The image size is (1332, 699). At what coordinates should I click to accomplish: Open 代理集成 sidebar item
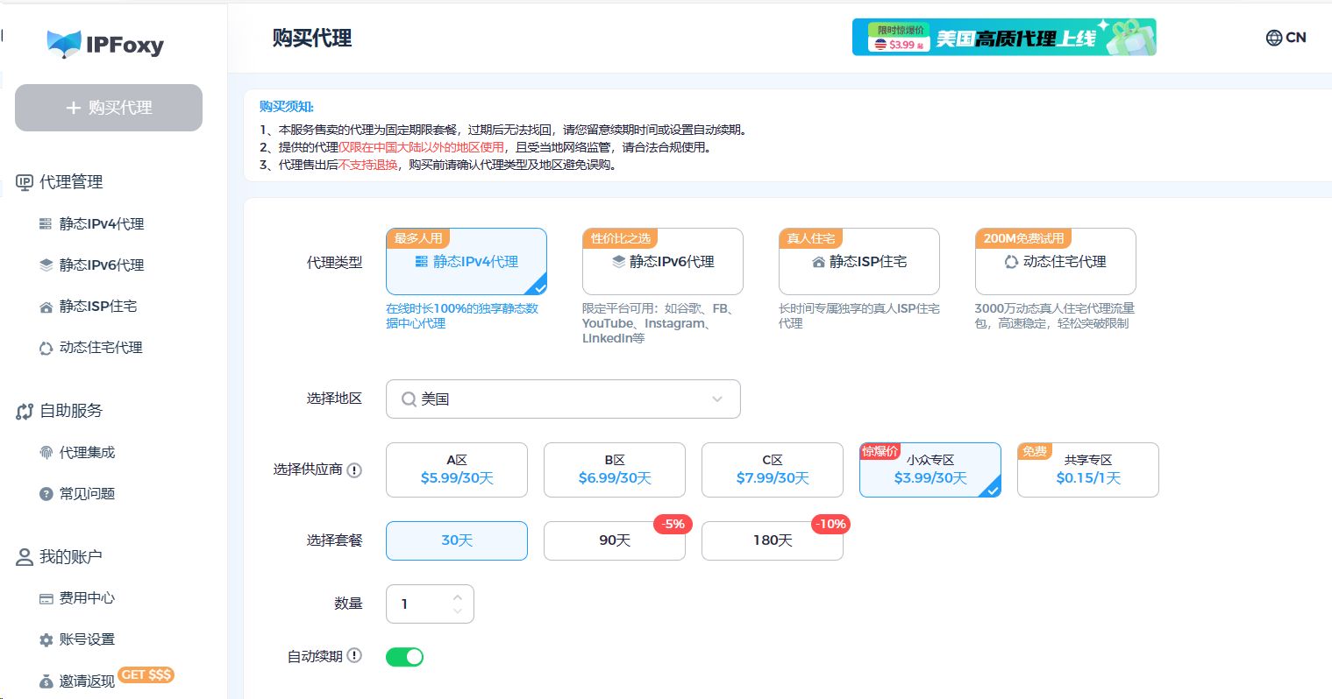88,452
